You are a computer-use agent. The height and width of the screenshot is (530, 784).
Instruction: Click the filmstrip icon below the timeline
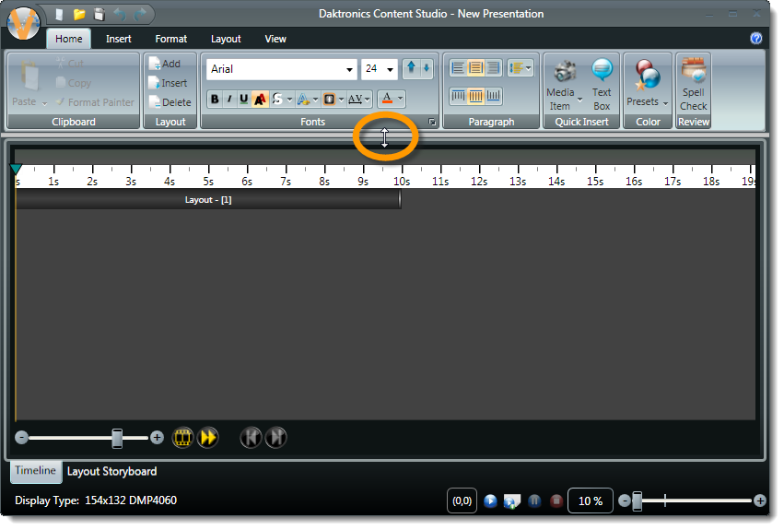coord(183,438)
